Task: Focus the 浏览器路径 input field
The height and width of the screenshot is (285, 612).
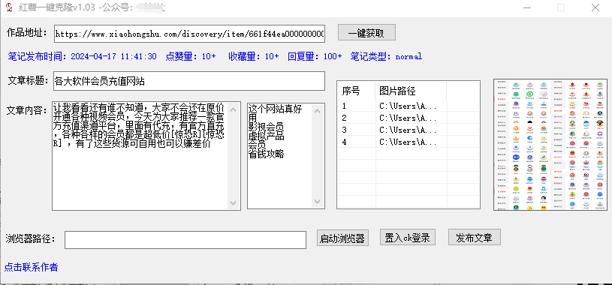Action: (x=185, y=240)
